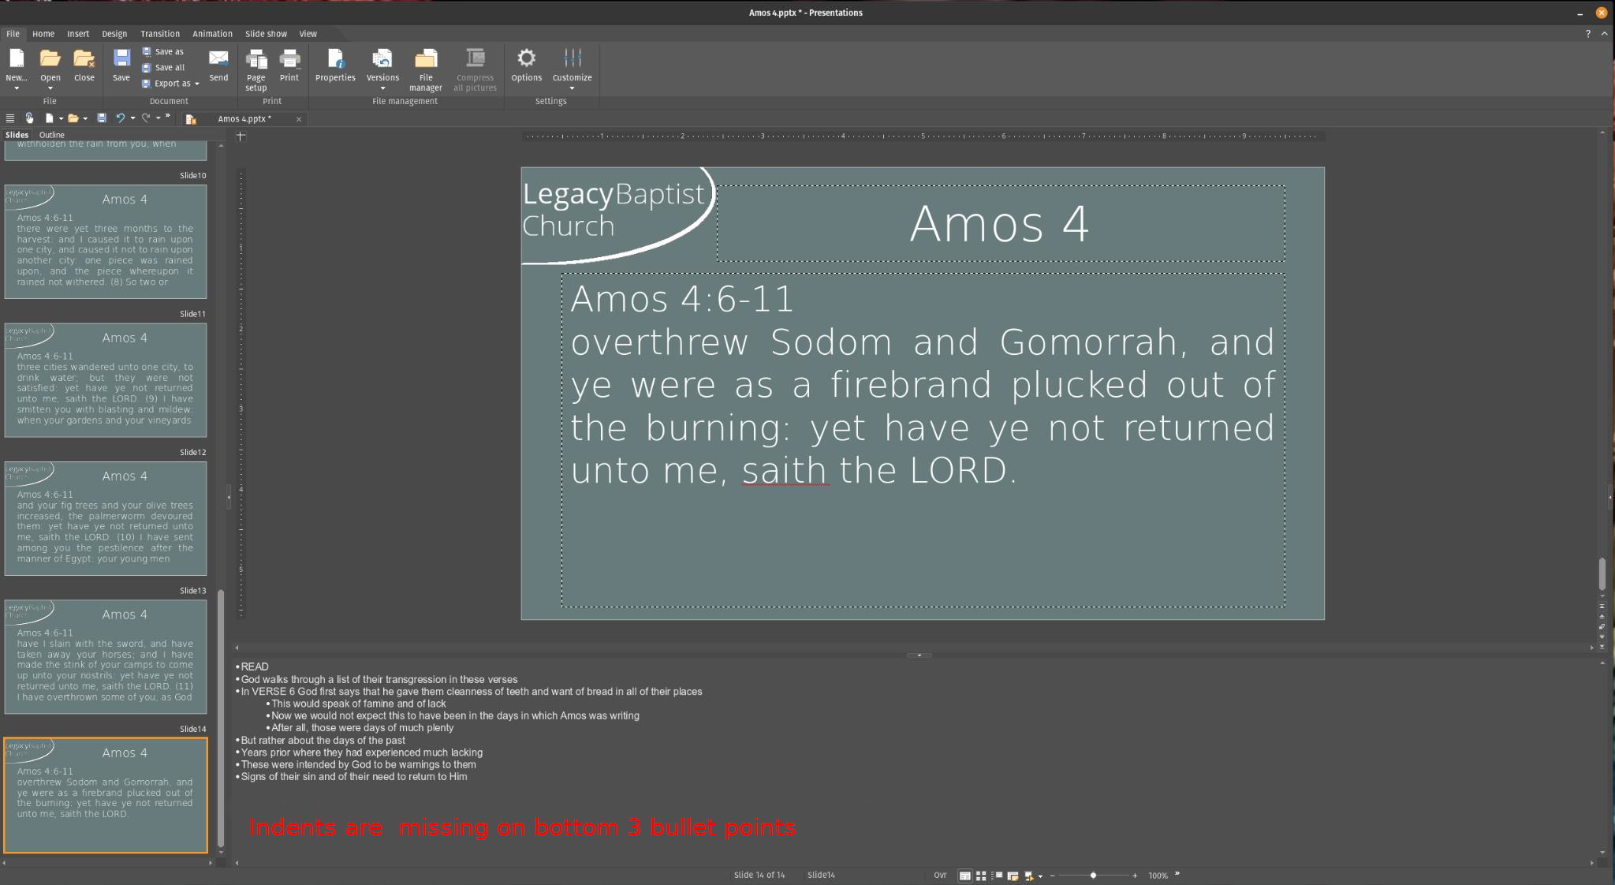Click the Send envelope icon
Screen dimensions: 1615x885
(x=218, y=65)
